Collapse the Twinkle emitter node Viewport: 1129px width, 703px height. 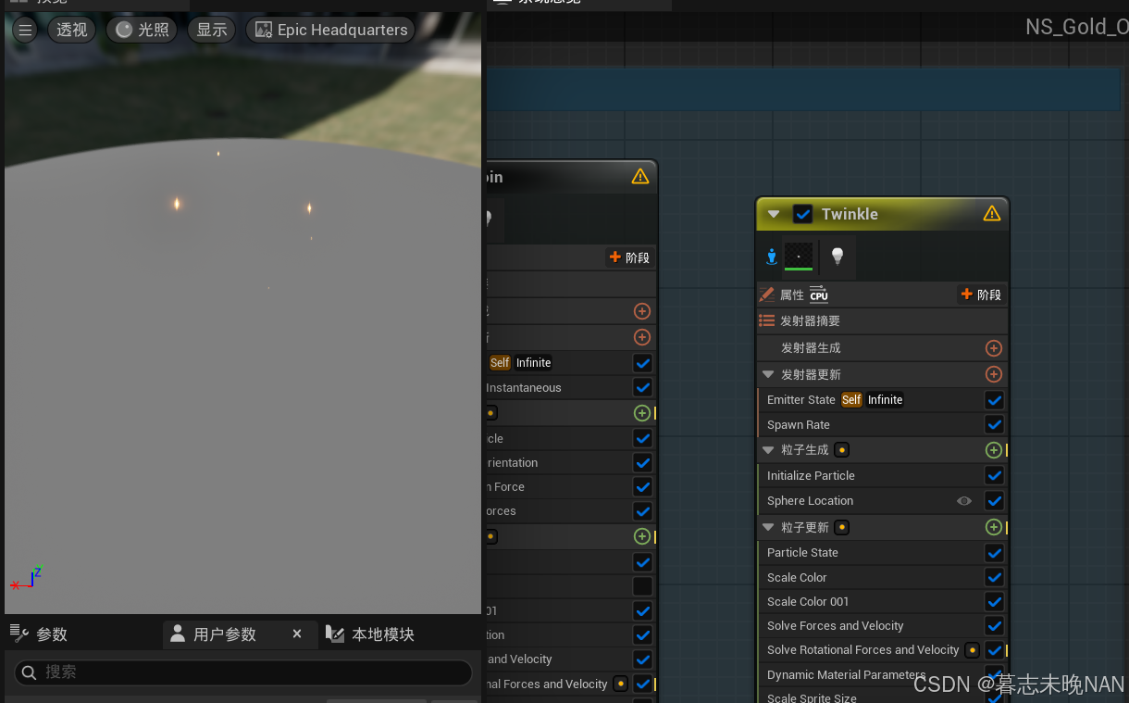pyautogui.click(x=774, y=215)
